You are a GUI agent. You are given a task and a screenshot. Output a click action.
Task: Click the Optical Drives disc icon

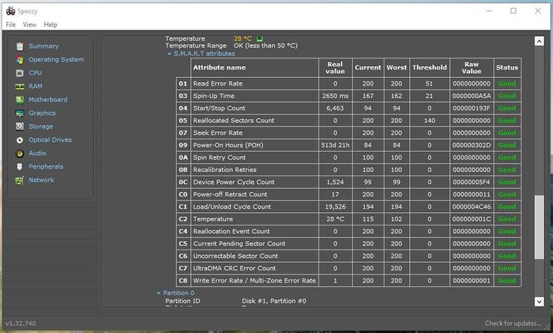tap(20, 141)
